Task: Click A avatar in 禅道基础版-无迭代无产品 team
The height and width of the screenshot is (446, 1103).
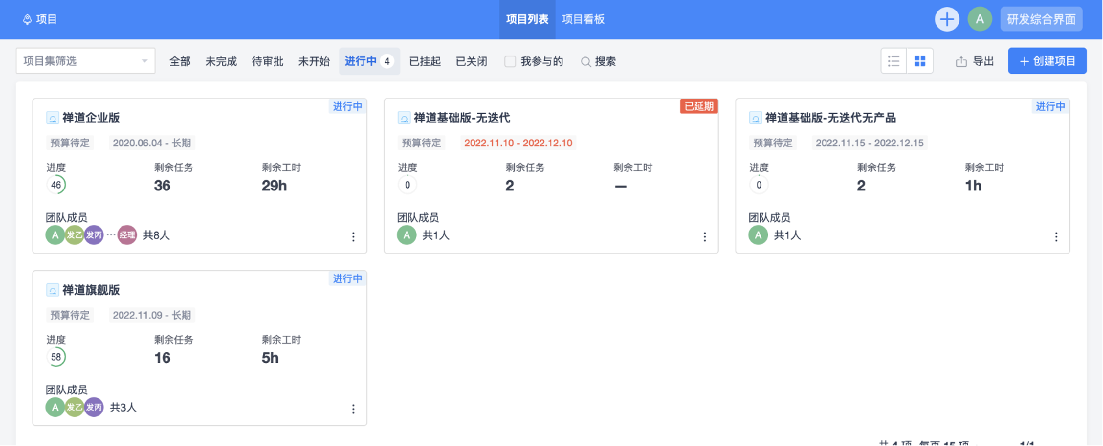Action: tap(758, 235)
